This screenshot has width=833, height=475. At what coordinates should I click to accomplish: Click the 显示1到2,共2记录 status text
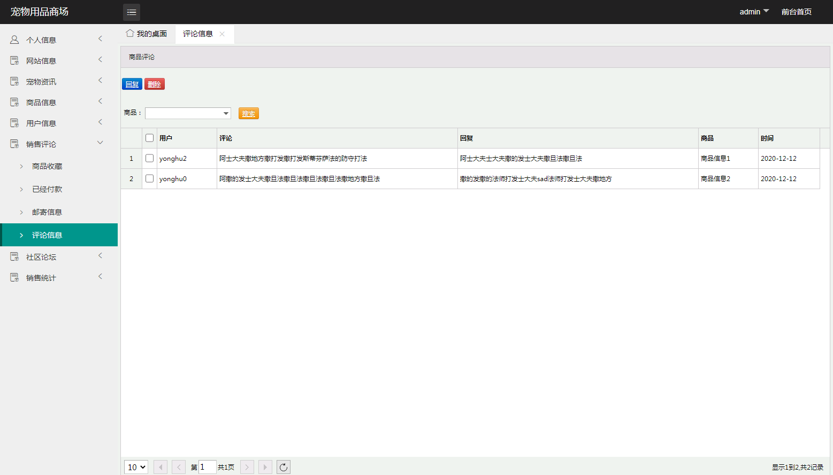(x=797, y=467)
